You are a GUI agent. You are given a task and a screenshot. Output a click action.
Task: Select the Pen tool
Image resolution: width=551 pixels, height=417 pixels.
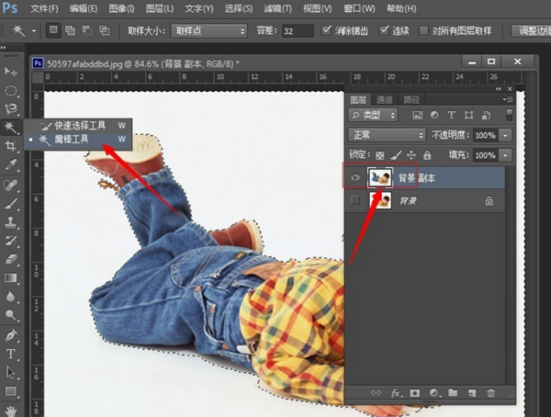pos(11,336)
